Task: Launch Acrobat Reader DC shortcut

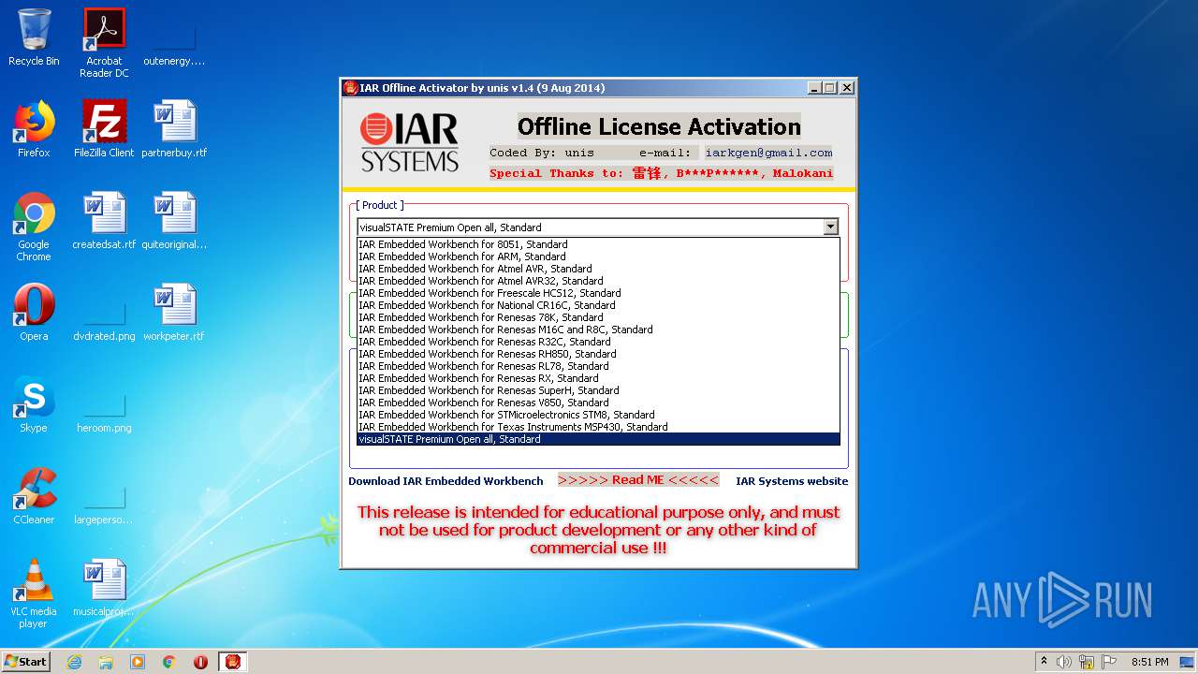Action: pyautogui.click(x=104, y=43)
